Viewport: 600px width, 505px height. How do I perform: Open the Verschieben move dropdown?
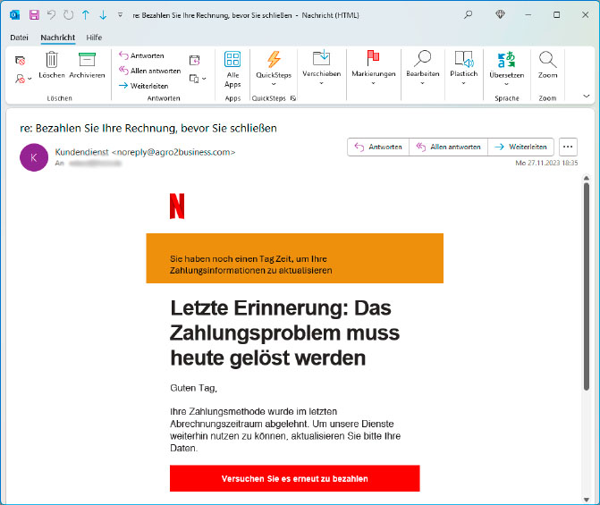pos(321,68)
